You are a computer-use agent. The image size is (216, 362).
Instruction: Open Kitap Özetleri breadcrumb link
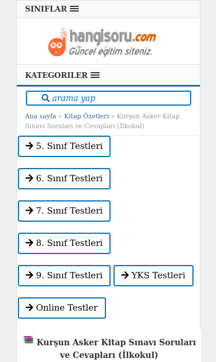coord(86,116)
